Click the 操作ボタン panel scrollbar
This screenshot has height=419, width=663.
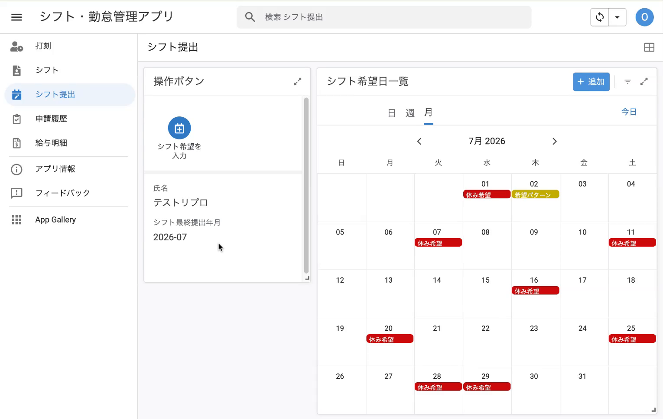306,185
